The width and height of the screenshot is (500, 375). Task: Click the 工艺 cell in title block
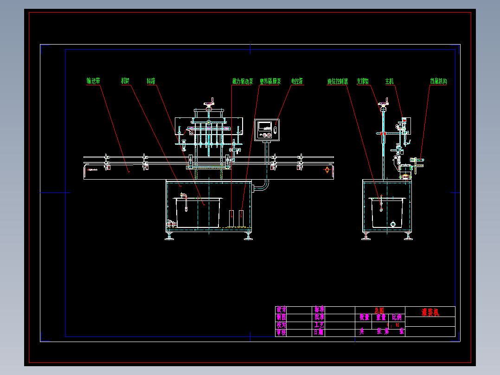coord(319,325)
